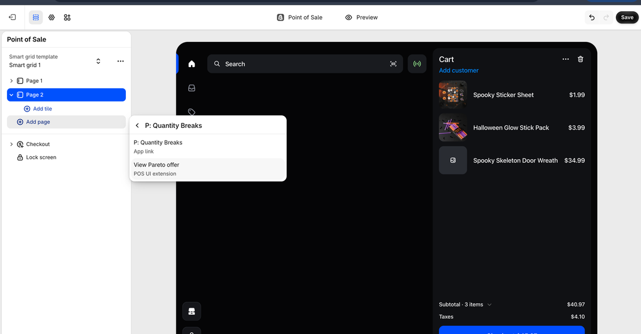Click the exit editor icon
Image resolution: width=641 pixels, height=334 pixels.
coord(13,17)
